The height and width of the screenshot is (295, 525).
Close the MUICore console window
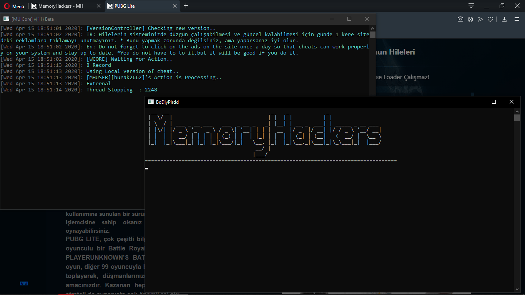(367, 19)
